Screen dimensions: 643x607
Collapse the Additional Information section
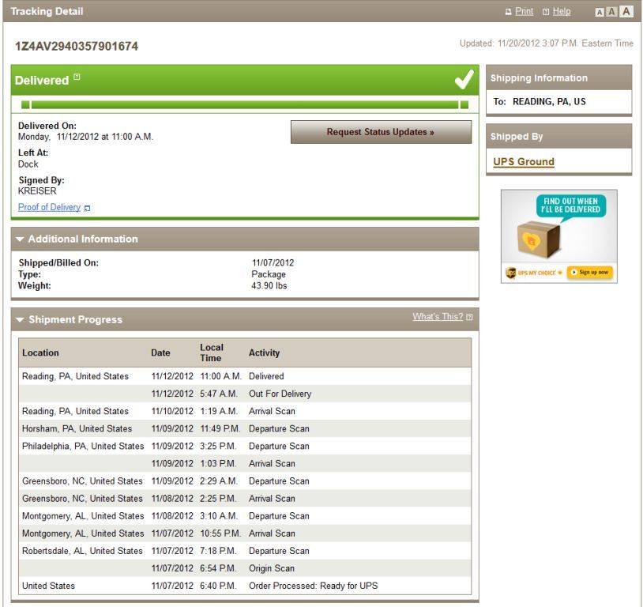(20, 239)
